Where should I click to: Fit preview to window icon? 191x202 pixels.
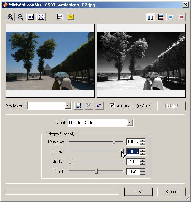pyautogui.click(x=41, y=17)
